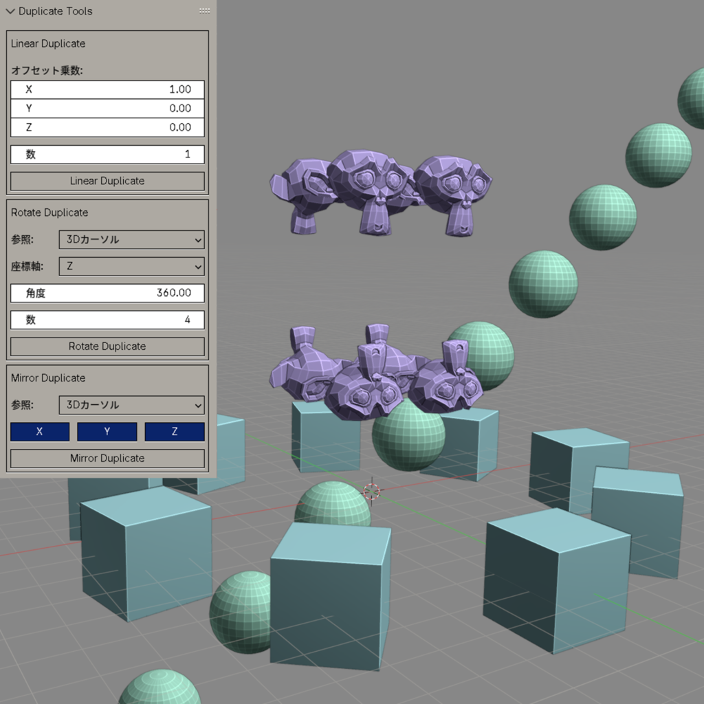
Task: Click the 角度 angle field
Action: (107, 293)
